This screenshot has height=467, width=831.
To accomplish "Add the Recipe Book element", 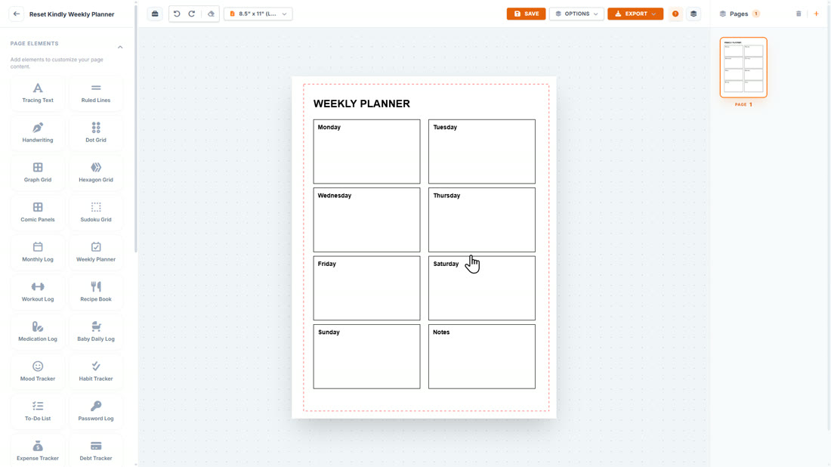I will [x=96, y=292].
